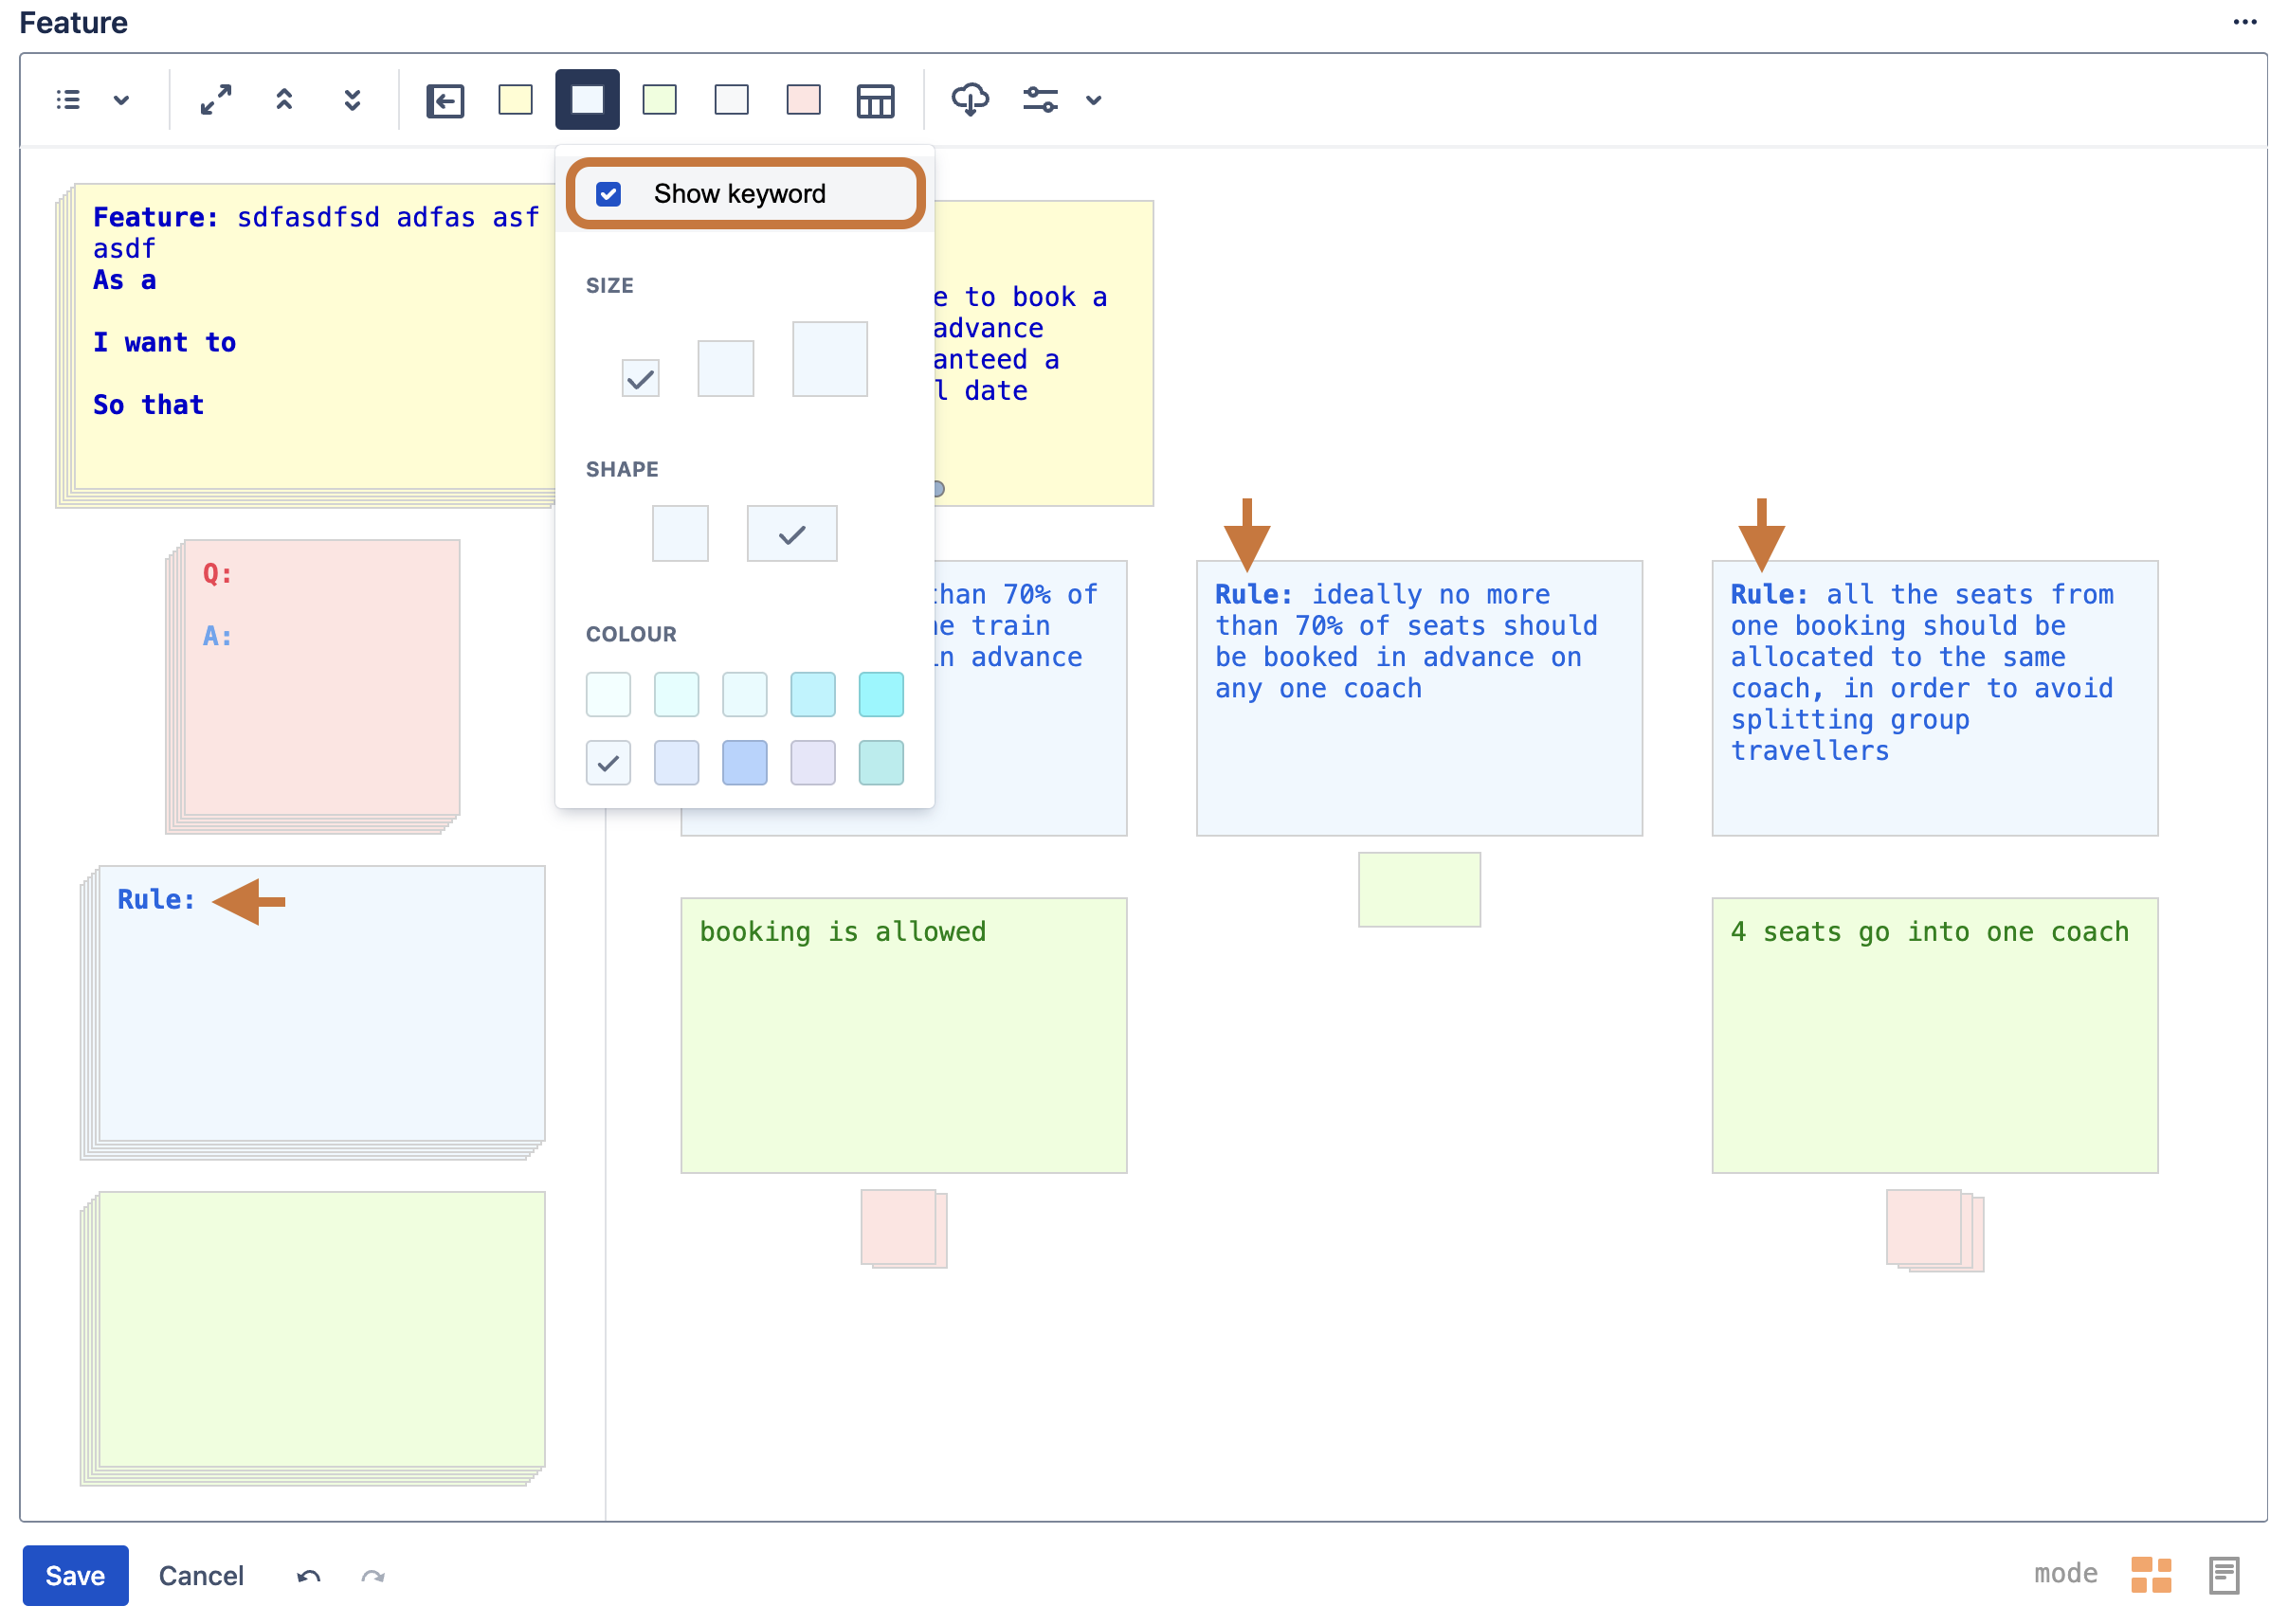Screen dimensions: 2288x1624
Task: Click the expand all double-chevron down icon
Action: tap(353, 100)
